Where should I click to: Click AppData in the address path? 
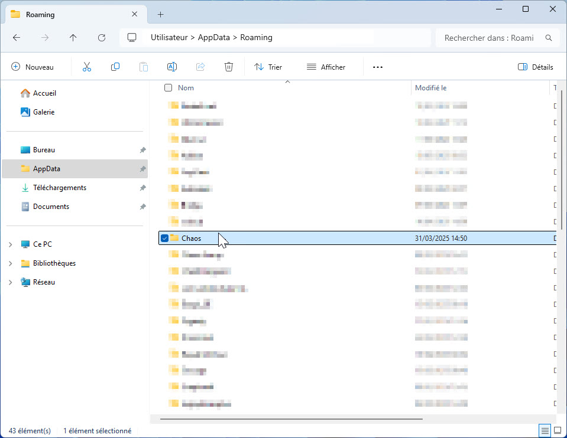tap(213, 38)
